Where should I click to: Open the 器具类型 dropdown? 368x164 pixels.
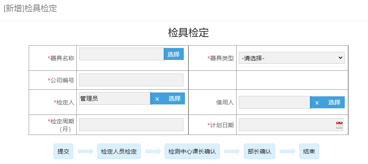tap(292, 58)
